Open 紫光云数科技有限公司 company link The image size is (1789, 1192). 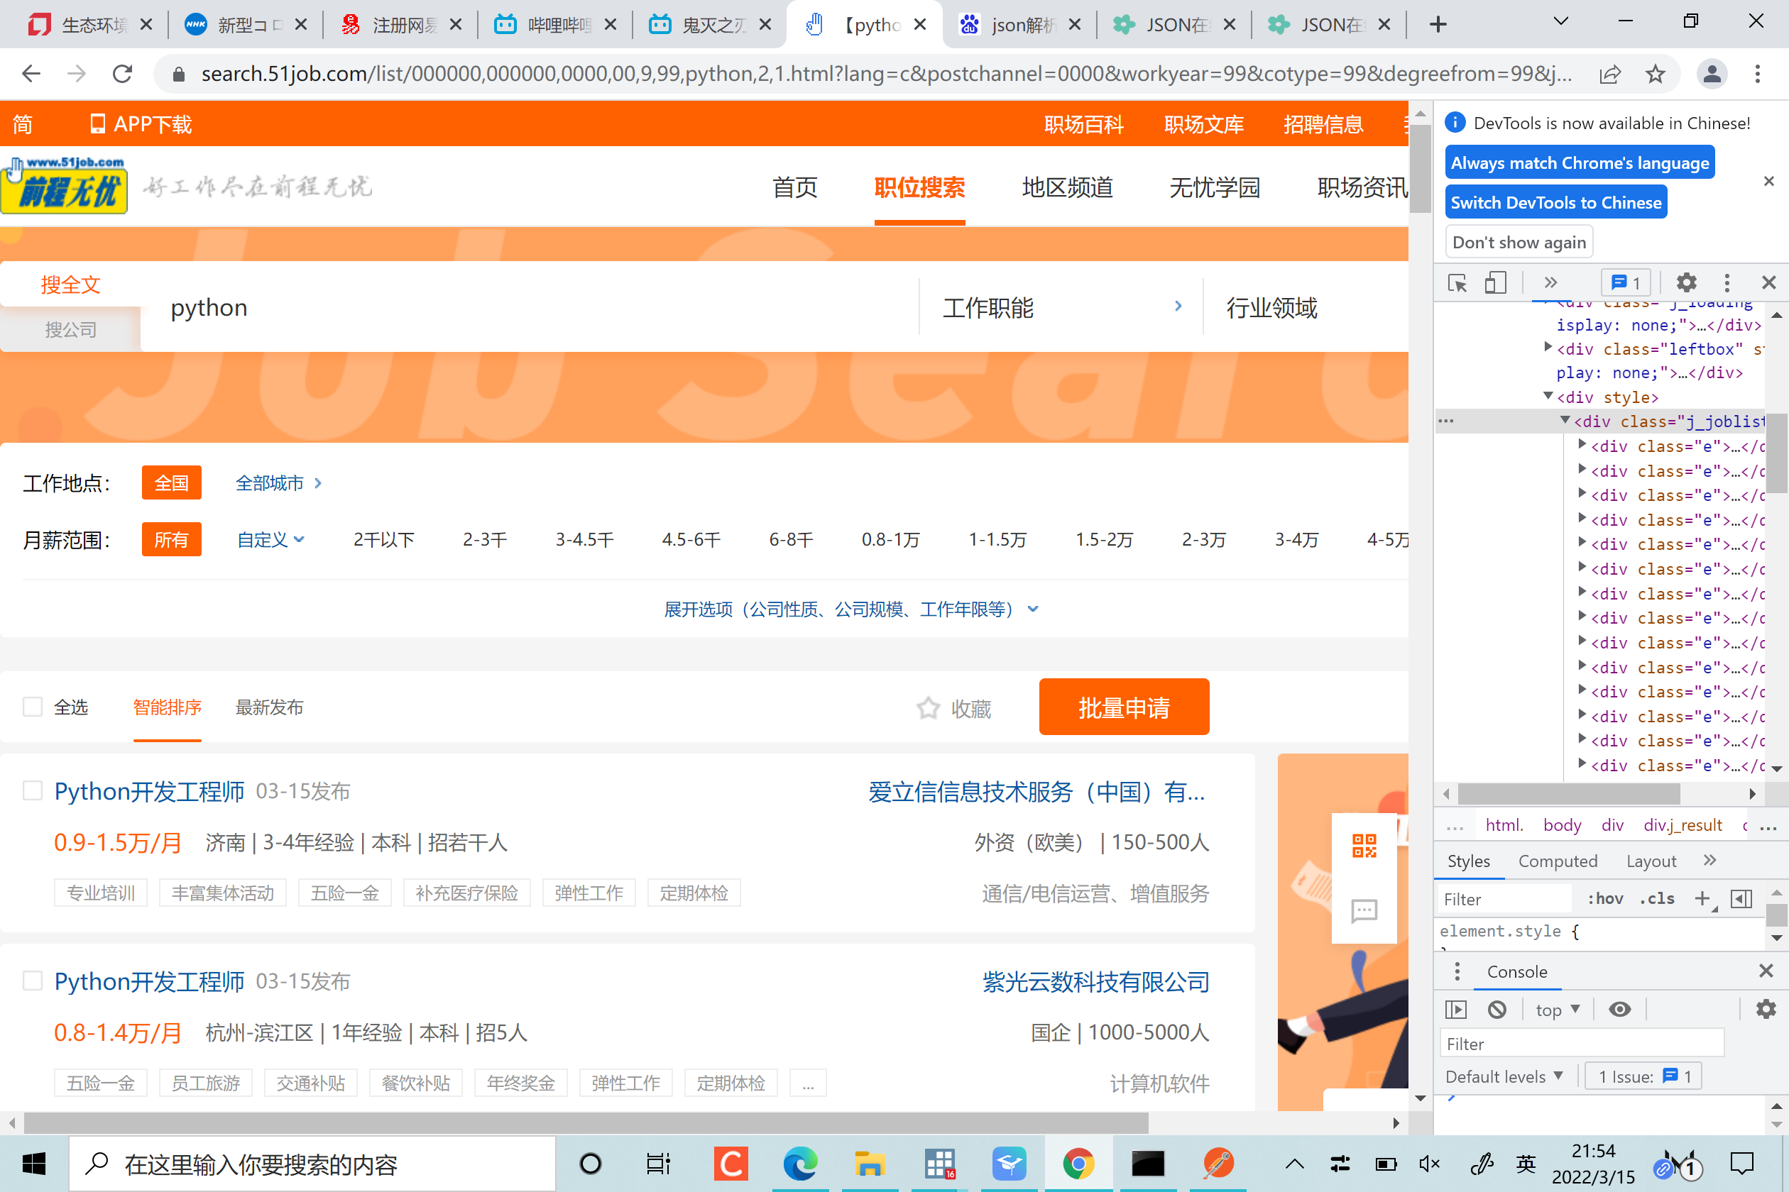(x=1095, y=981)
